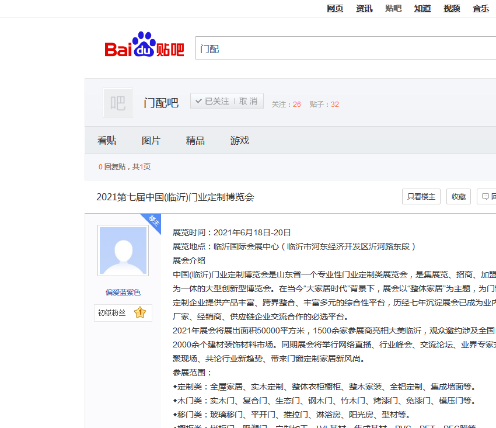Open the 门配吧 forum name link
The width and height of the screenshot is (496, 428).
point(161,103)
